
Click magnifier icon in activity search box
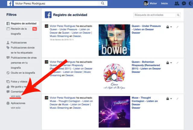179,15
